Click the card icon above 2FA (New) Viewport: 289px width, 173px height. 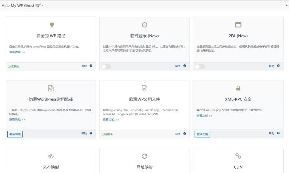(238, 25)
